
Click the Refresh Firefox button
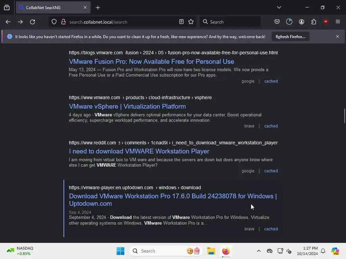(x=290, y=36)
